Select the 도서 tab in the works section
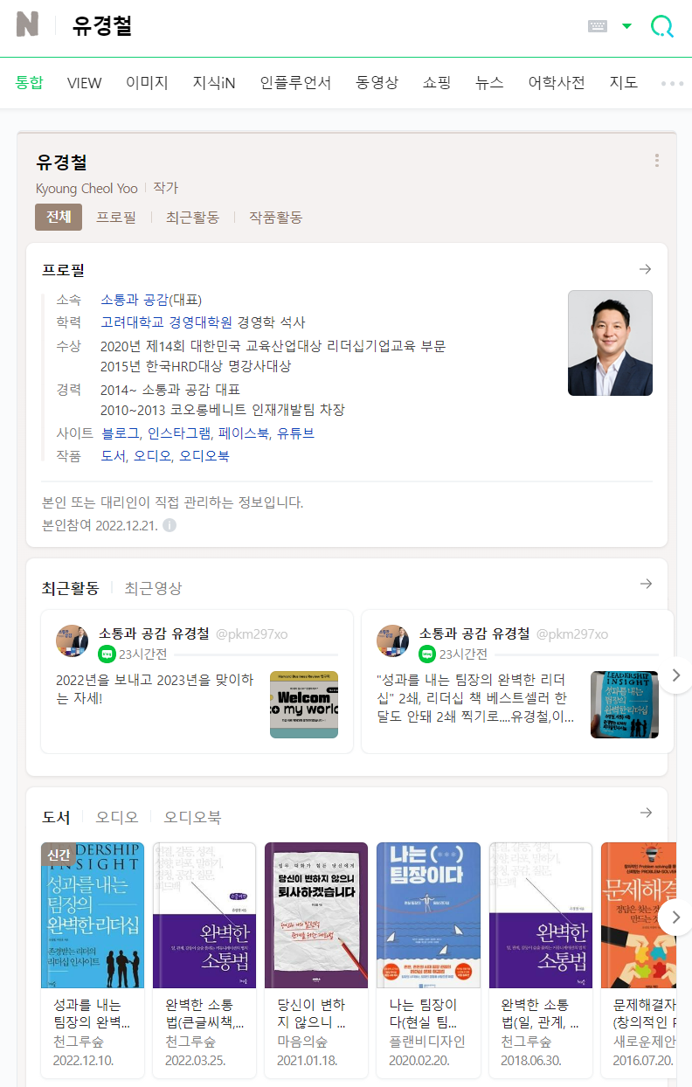Image resolution: width=692 pixels, height=1087 pixels. pos(56,817)
